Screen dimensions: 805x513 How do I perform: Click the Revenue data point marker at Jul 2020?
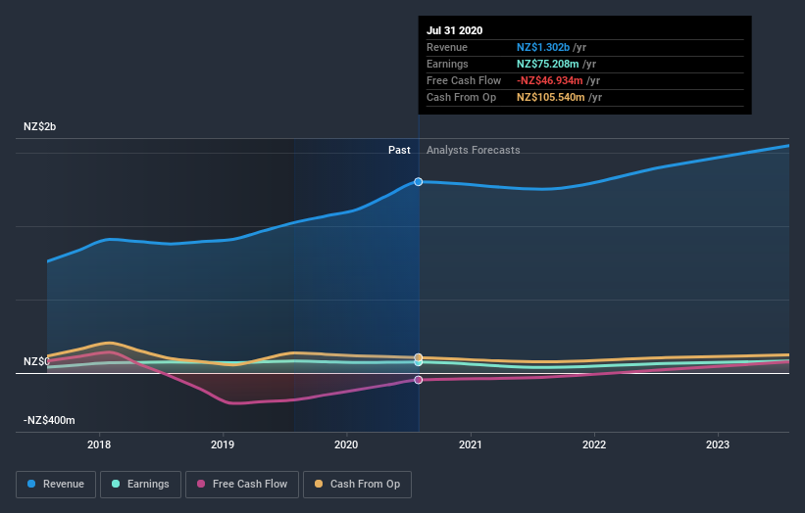point(419,182)
